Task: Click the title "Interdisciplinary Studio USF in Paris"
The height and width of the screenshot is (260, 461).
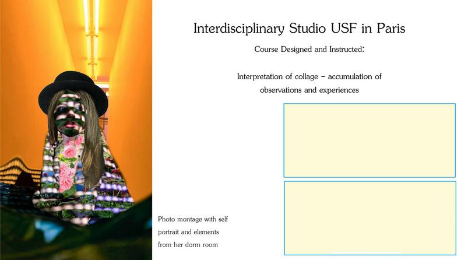Action: [x=300, y=29]
